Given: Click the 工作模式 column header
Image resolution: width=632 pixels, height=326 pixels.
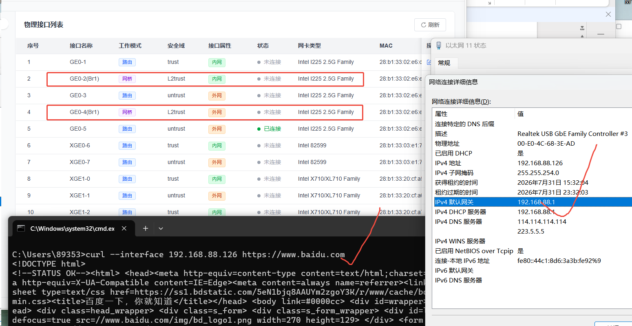Looking at the screenshot, I should pyautogui.click(x=130, y=46).
